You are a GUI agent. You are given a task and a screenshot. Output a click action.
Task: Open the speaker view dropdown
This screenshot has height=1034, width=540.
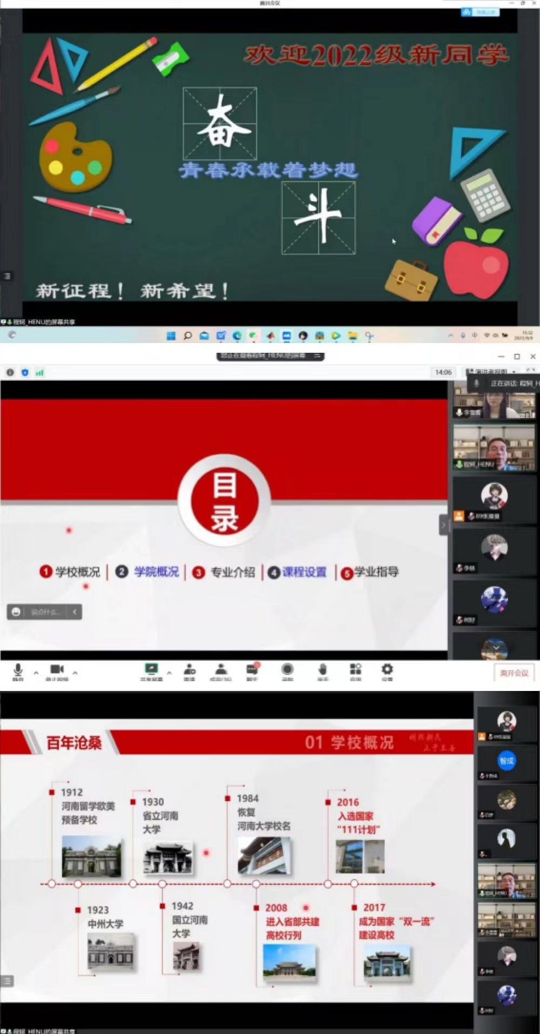492,372
